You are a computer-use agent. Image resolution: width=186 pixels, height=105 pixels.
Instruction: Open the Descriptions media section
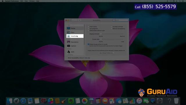75,42
